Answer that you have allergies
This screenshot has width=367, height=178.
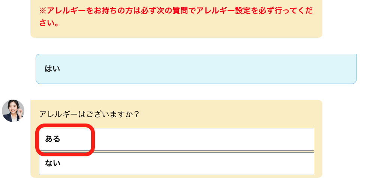coord(176,139)
